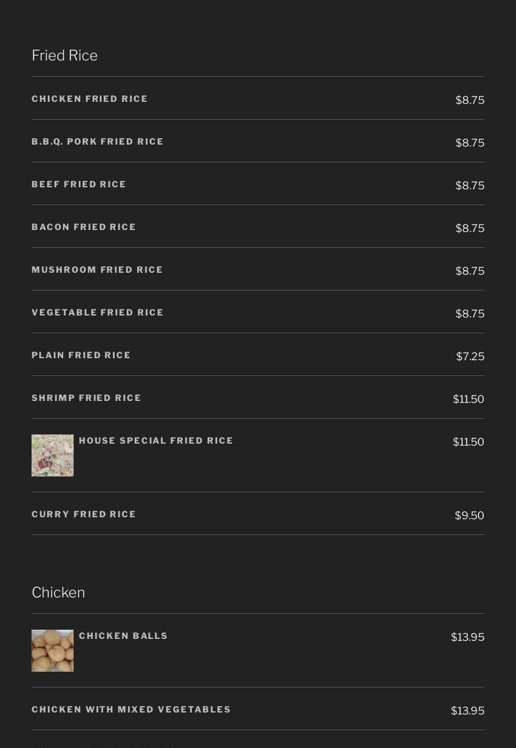516x748 pixels.
Task: Select the Chicken Fried Rice item
Action: 90,99
